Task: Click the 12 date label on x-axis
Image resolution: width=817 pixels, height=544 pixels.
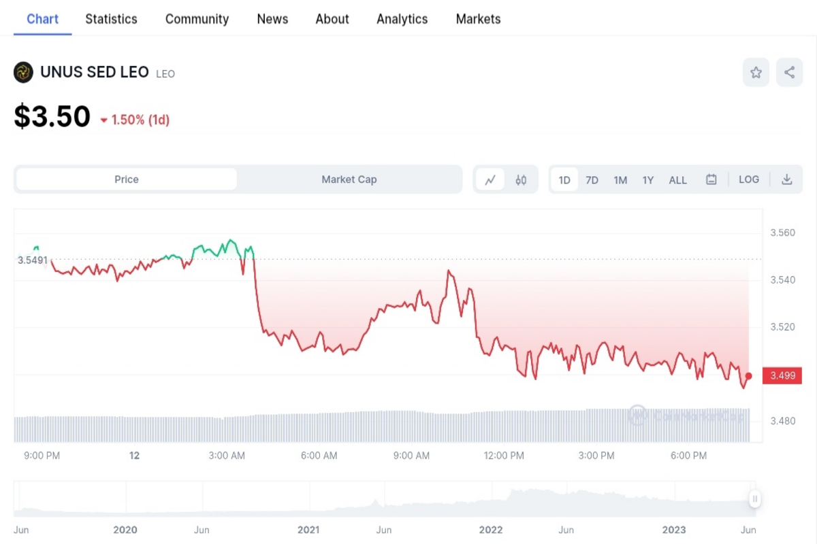Action: [134, 456]
